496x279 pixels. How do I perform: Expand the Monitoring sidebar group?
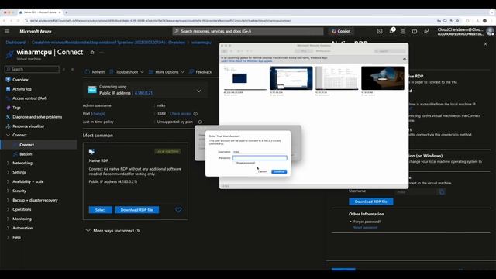click(9, 219)
